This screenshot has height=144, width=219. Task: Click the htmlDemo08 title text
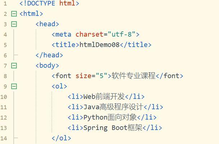tap(100, 45)
